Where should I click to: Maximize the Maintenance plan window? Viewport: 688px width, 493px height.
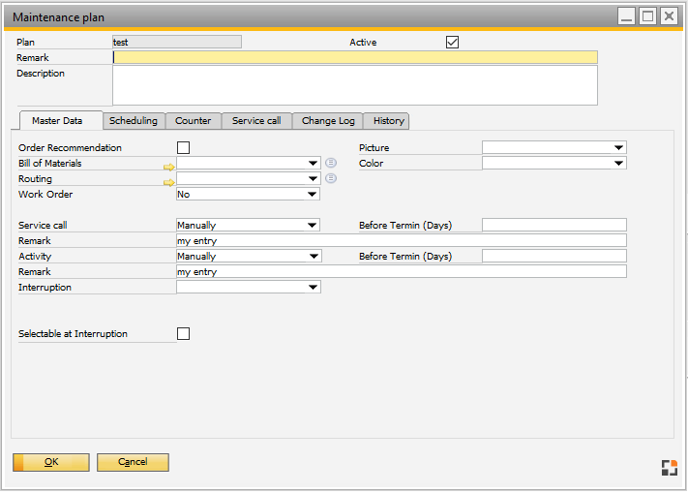tap(647, 16)
